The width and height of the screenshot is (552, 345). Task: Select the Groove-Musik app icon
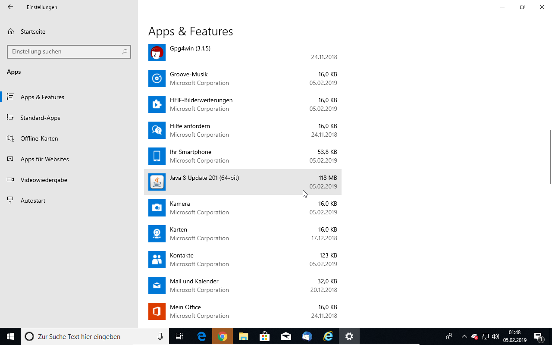point(157,78)
